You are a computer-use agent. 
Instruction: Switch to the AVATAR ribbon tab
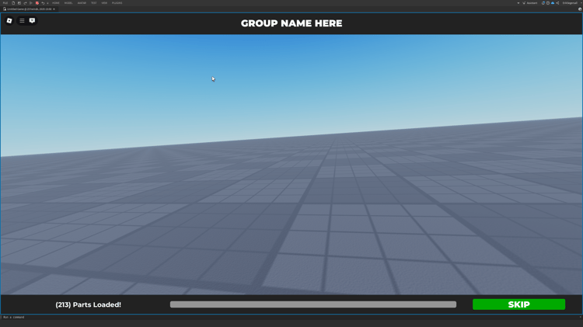click(82, 3)
